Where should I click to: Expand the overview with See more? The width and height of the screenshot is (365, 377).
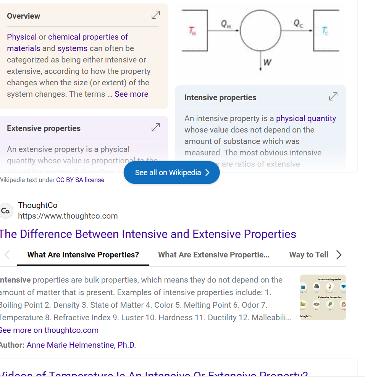point(131,94)
